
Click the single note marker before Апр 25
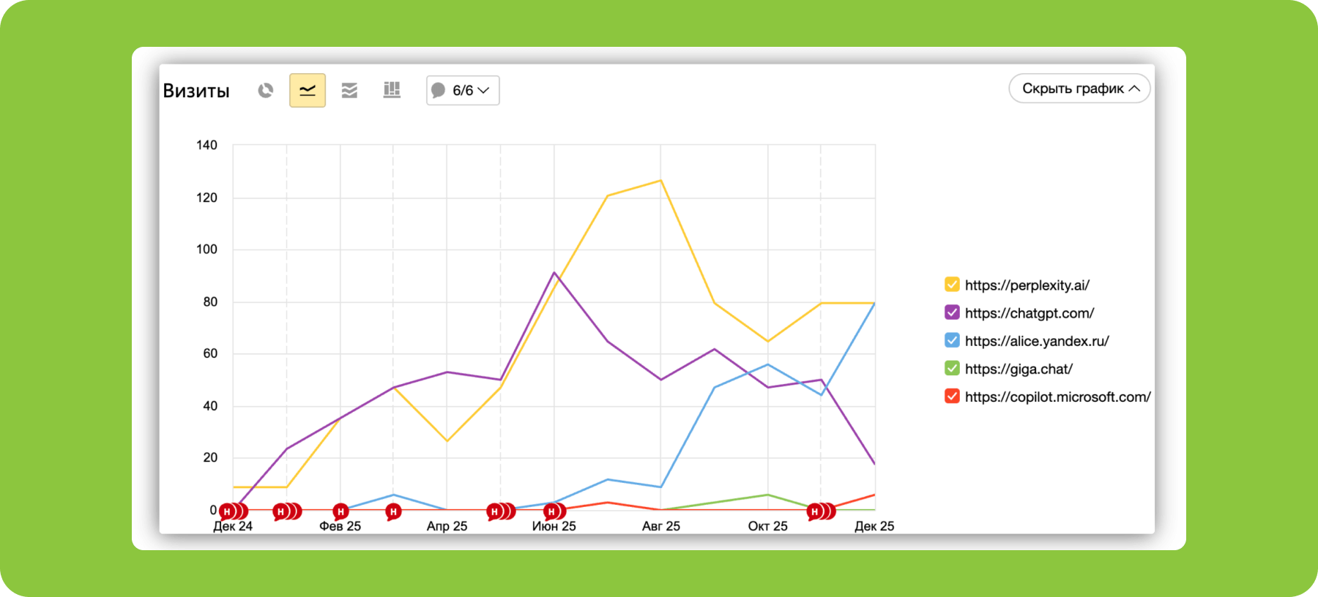[393, 511]
